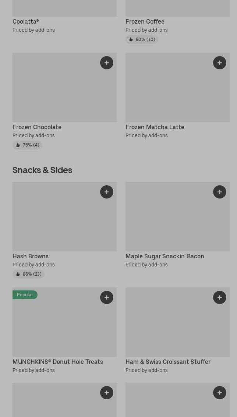Viewport: 237px width, 417px height.
Task: Click the Popular badge on MUNCHKINS
Action: tap(25, 295)
